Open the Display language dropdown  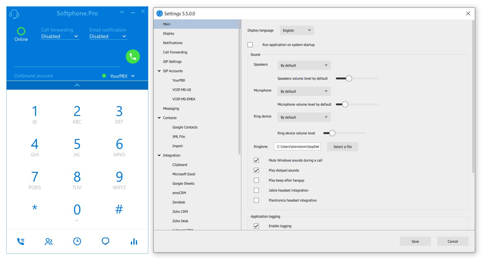click(x=296, y=30)
